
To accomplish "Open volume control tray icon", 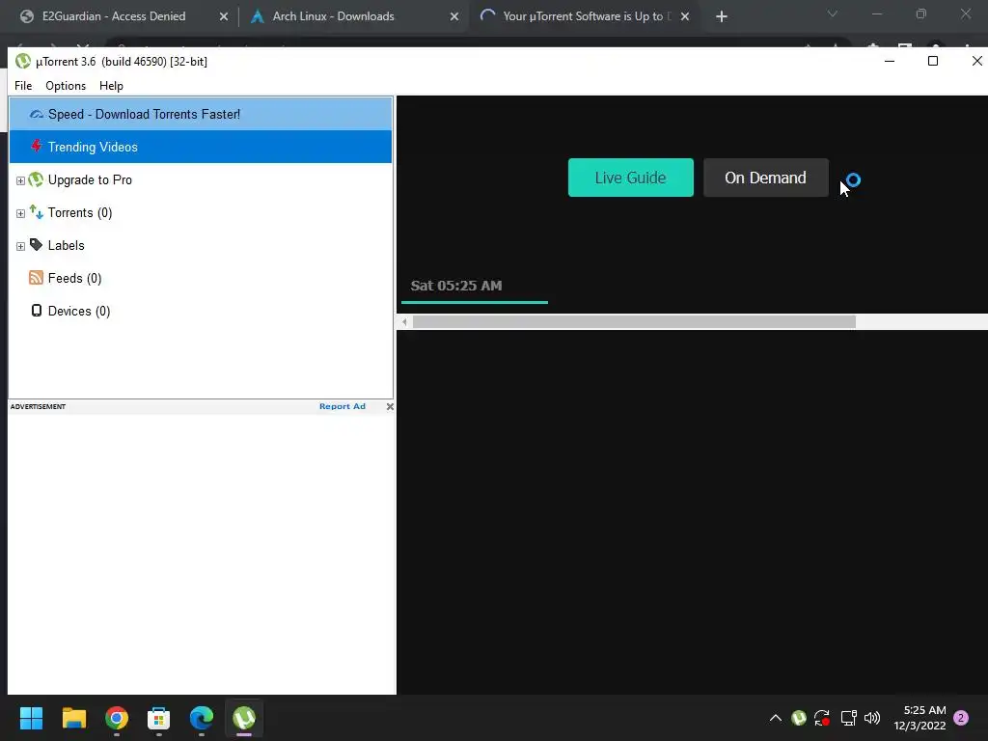I will click(x=872, y=718).
